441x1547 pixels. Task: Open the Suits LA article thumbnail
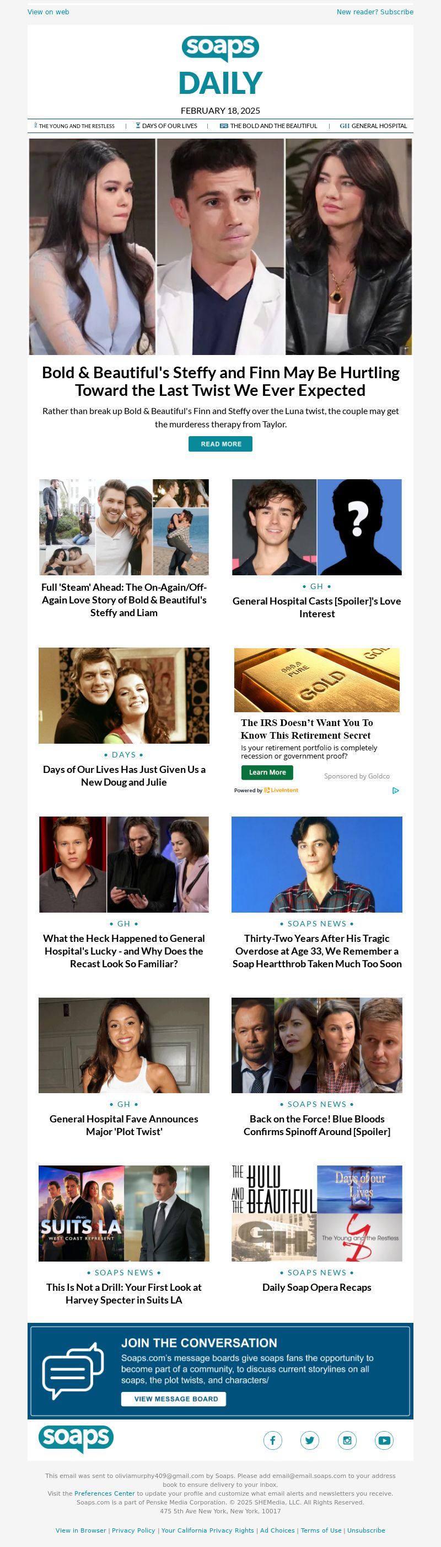123,1214
